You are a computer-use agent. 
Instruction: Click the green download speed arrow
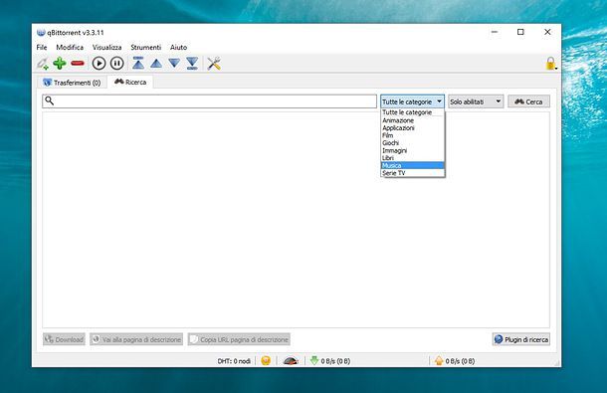click(x=314, y=360)
